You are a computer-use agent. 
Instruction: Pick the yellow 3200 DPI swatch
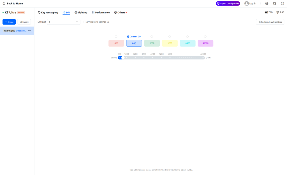170,43
